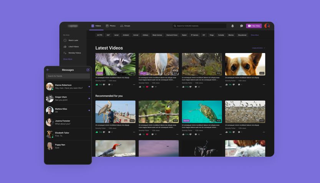This screenshot has width=320, height=183.
Task: Dislike the white egret video
Action: [x=147, y=87]
